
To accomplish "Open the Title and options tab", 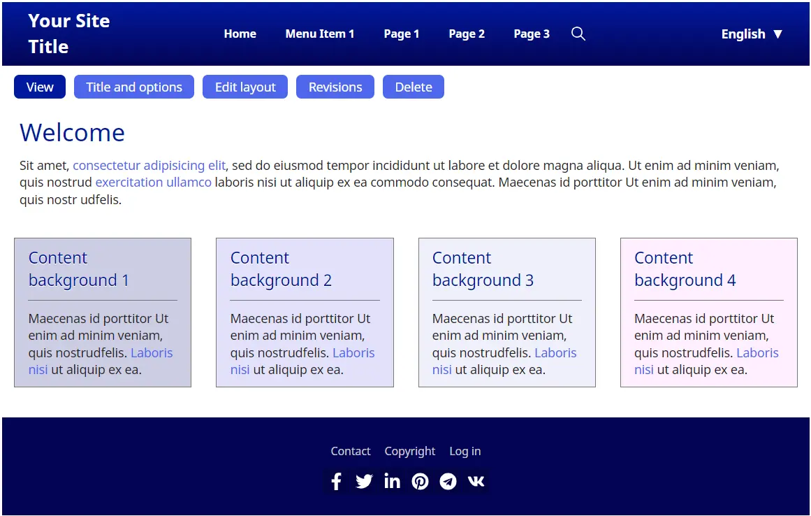I will click(134, 87).
